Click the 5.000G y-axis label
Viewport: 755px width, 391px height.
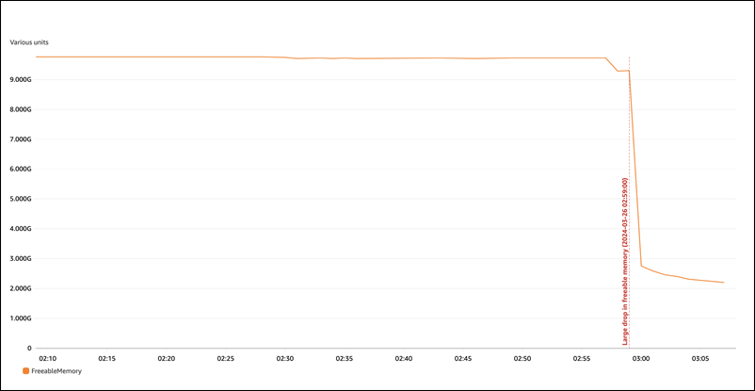[21, 199]
